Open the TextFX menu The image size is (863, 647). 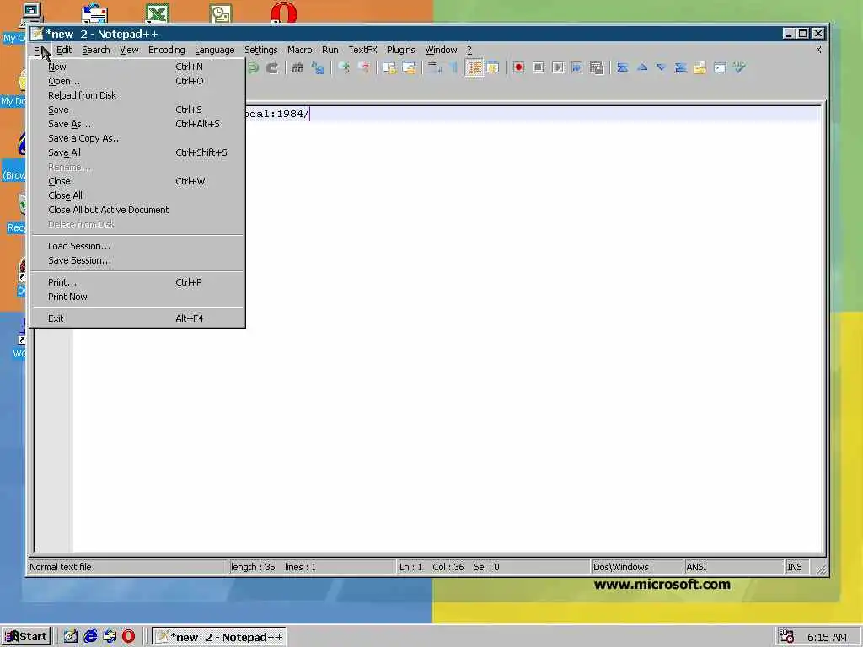click(362, 50)
